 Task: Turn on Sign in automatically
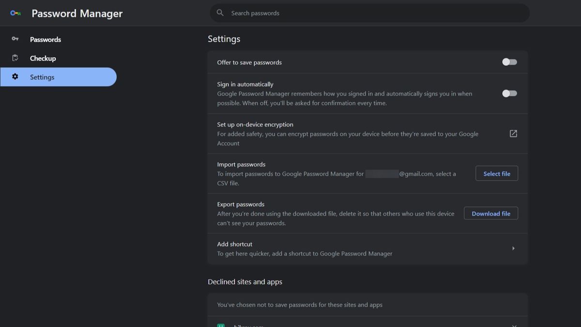509,93
